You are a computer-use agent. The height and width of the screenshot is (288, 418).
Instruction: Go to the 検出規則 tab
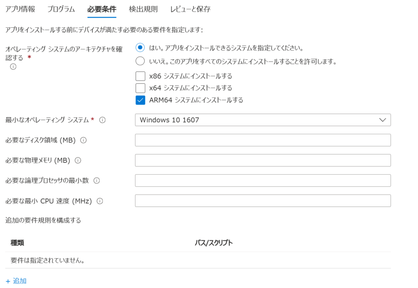click(x=143, y=9)
